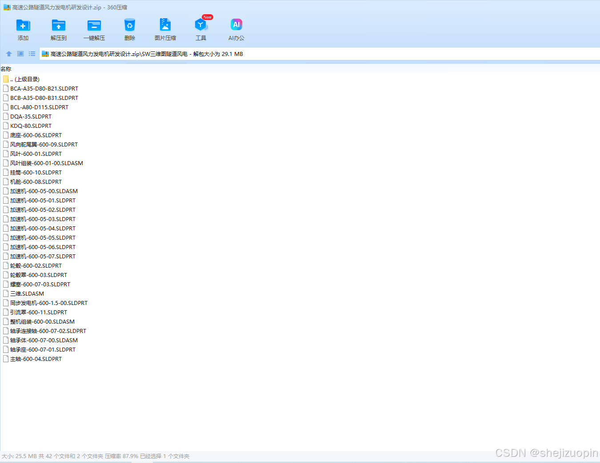
Task: Click the archive path address field
Action: coord(320,54)
